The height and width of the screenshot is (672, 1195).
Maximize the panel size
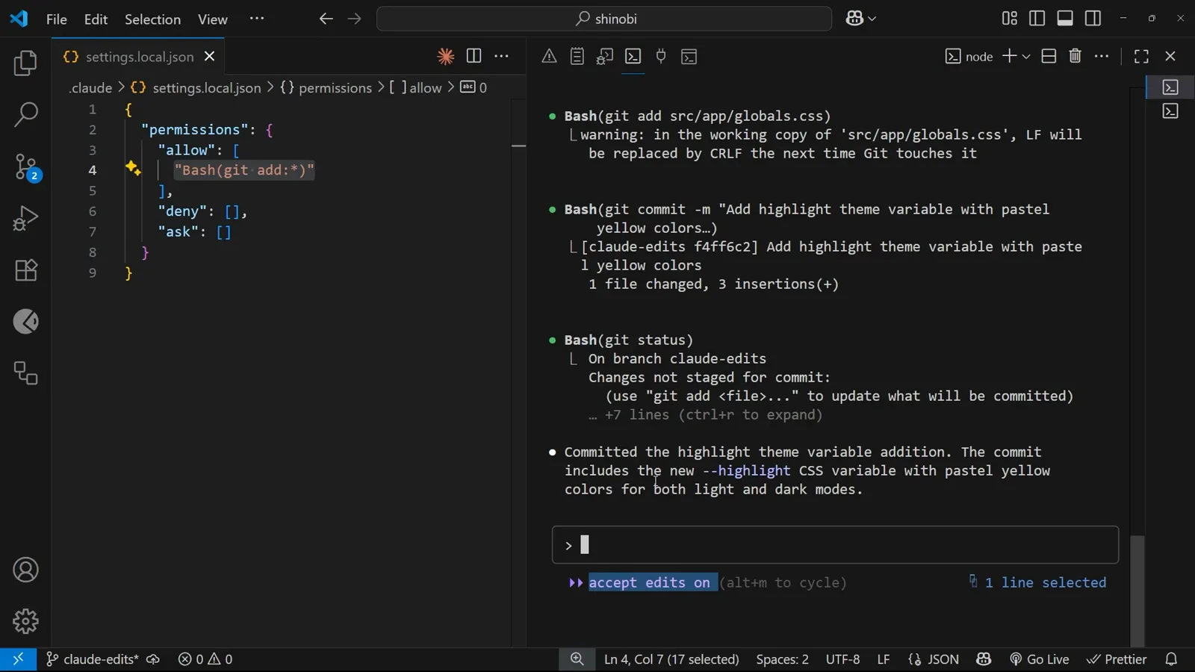pos(1141,56)
